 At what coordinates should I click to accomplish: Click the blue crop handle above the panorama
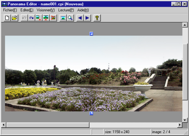tap(91, 34)
